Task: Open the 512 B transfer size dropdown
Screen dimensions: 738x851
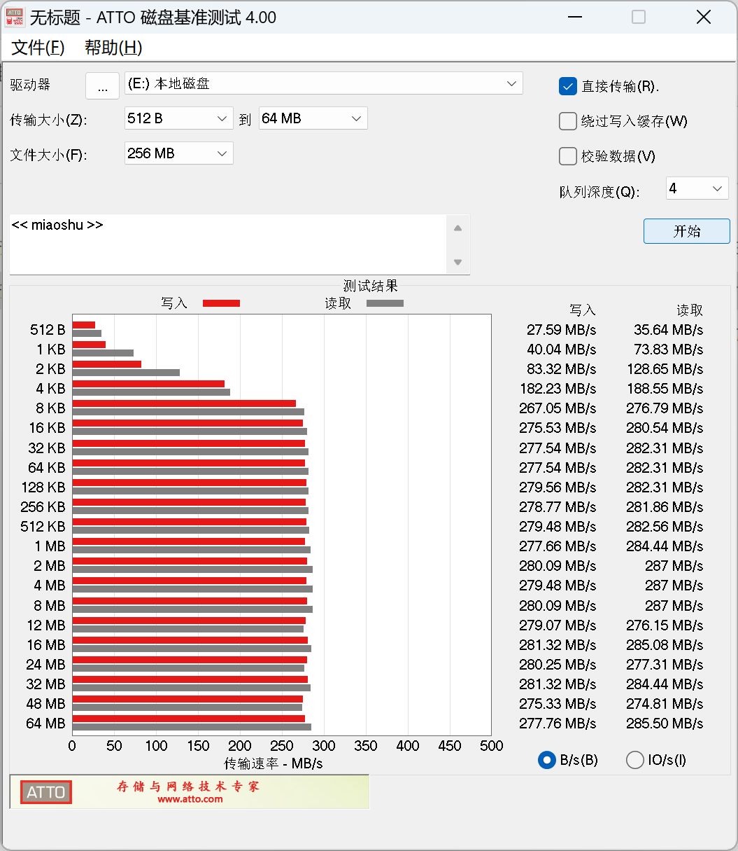Action: pos(179,118)
